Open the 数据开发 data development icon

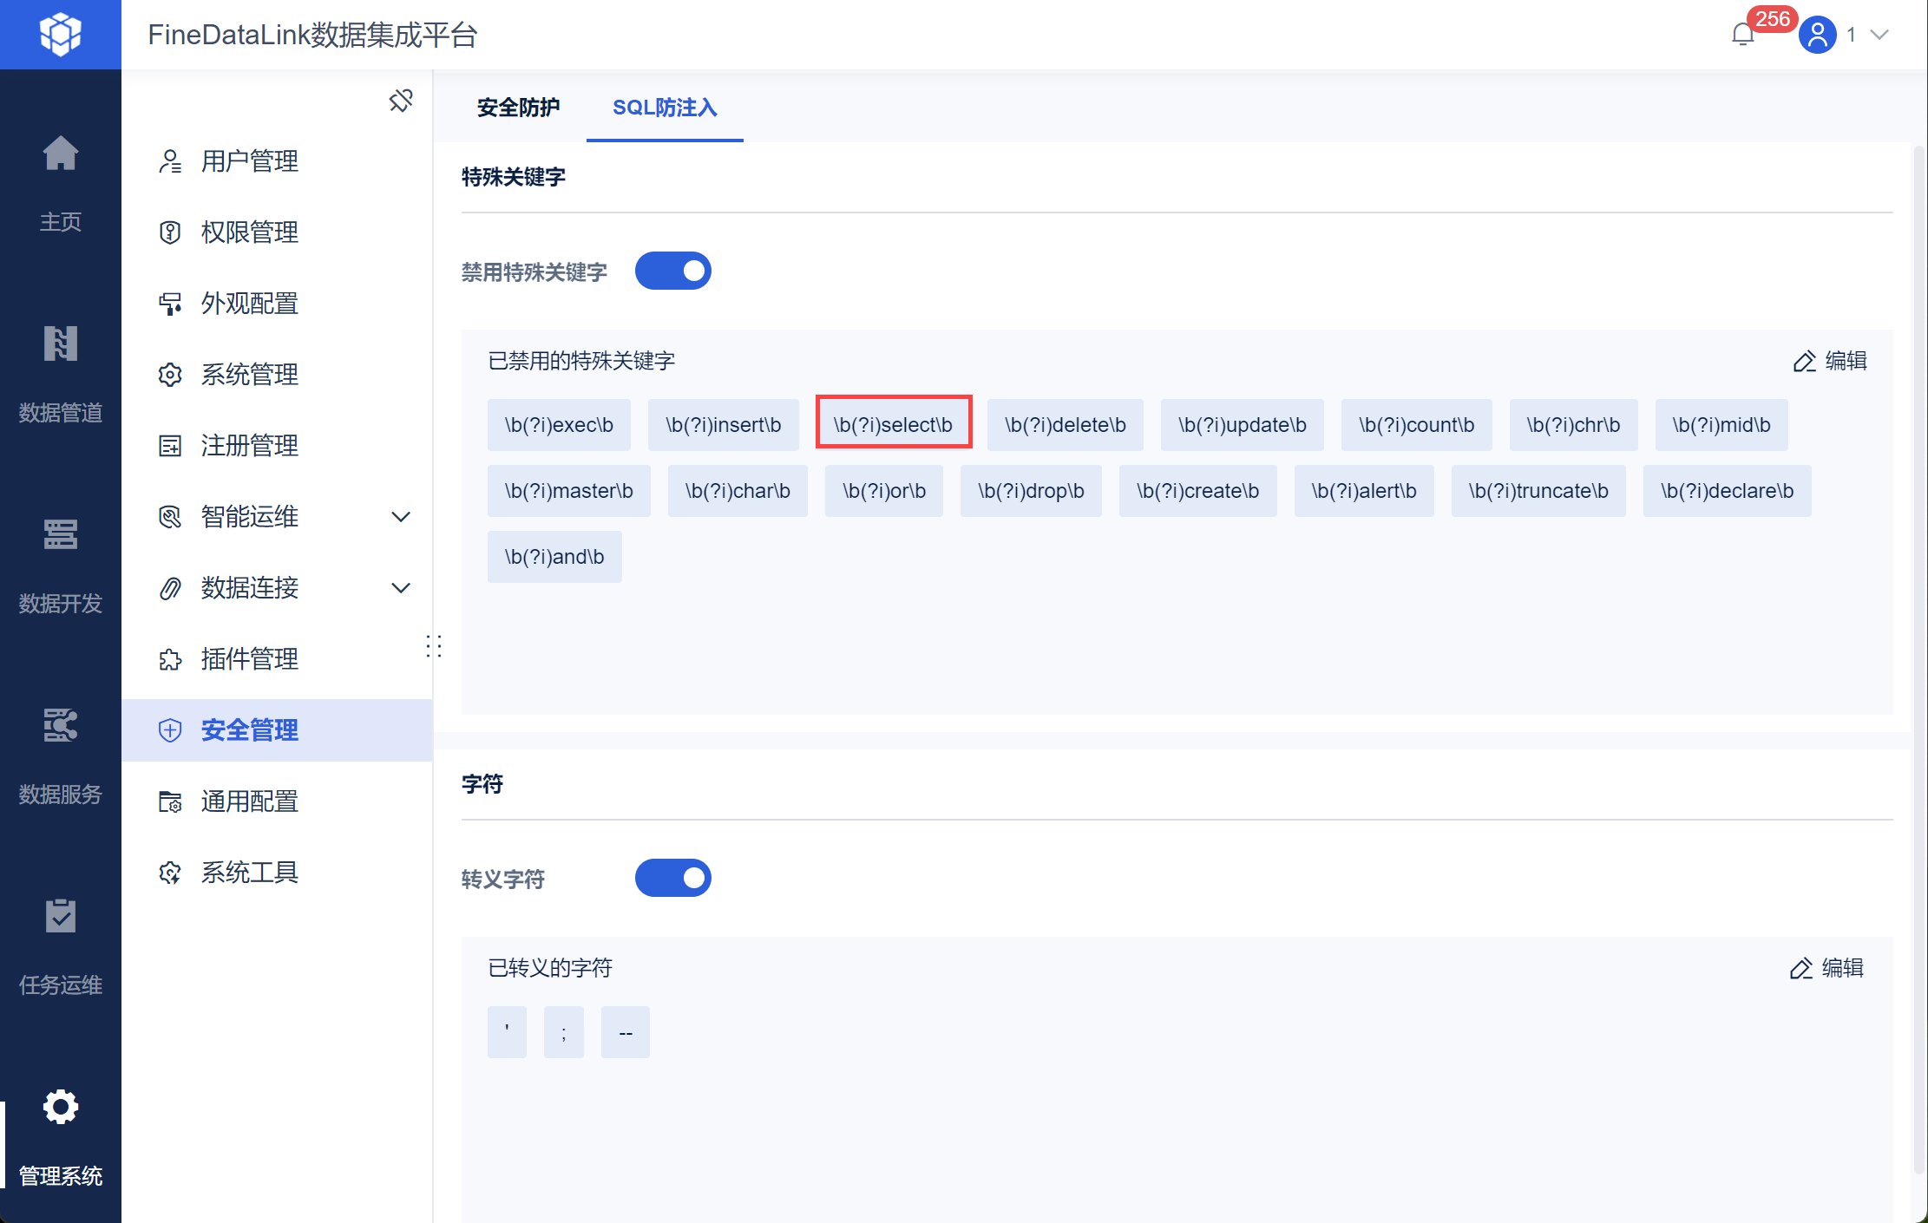pyautogui.click(x=60, y=534)
